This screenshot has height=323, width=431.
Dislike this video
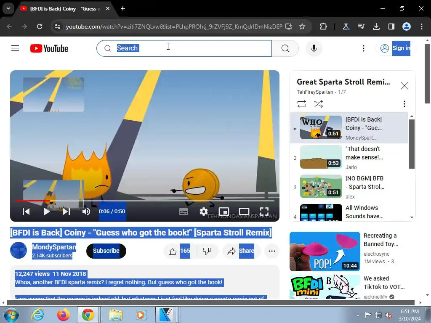[x=207, y=251]
